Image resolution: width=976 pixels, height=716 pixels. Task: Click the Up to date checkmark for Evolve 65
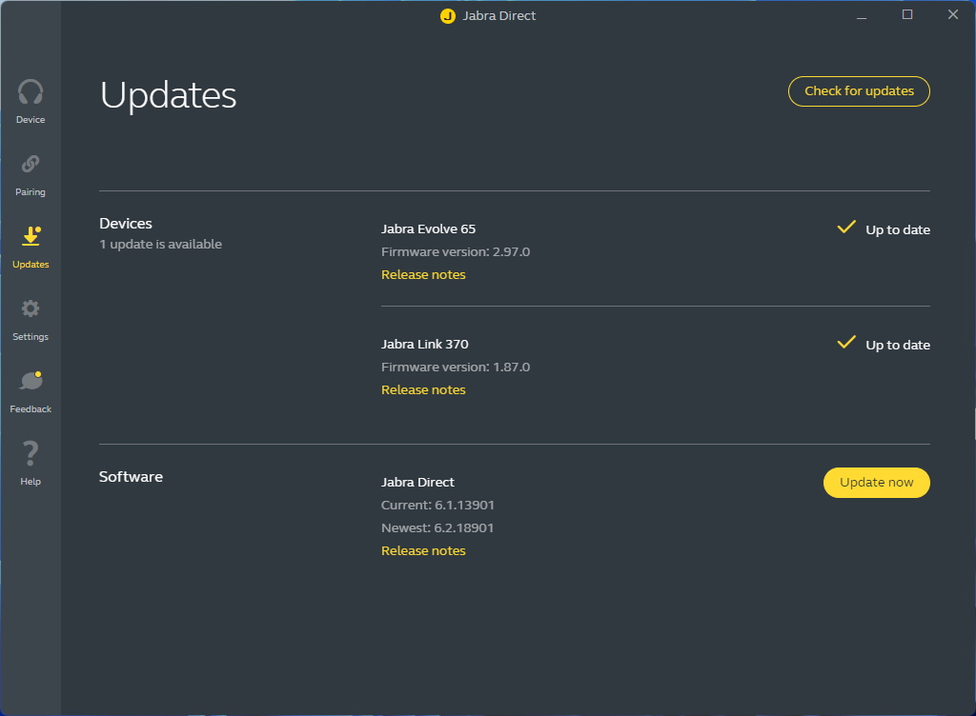click(846, 228)
